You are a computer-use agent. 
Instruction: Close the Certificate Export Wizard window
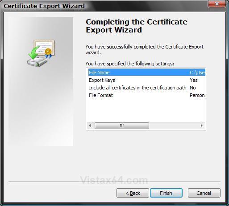pos(217,4)
